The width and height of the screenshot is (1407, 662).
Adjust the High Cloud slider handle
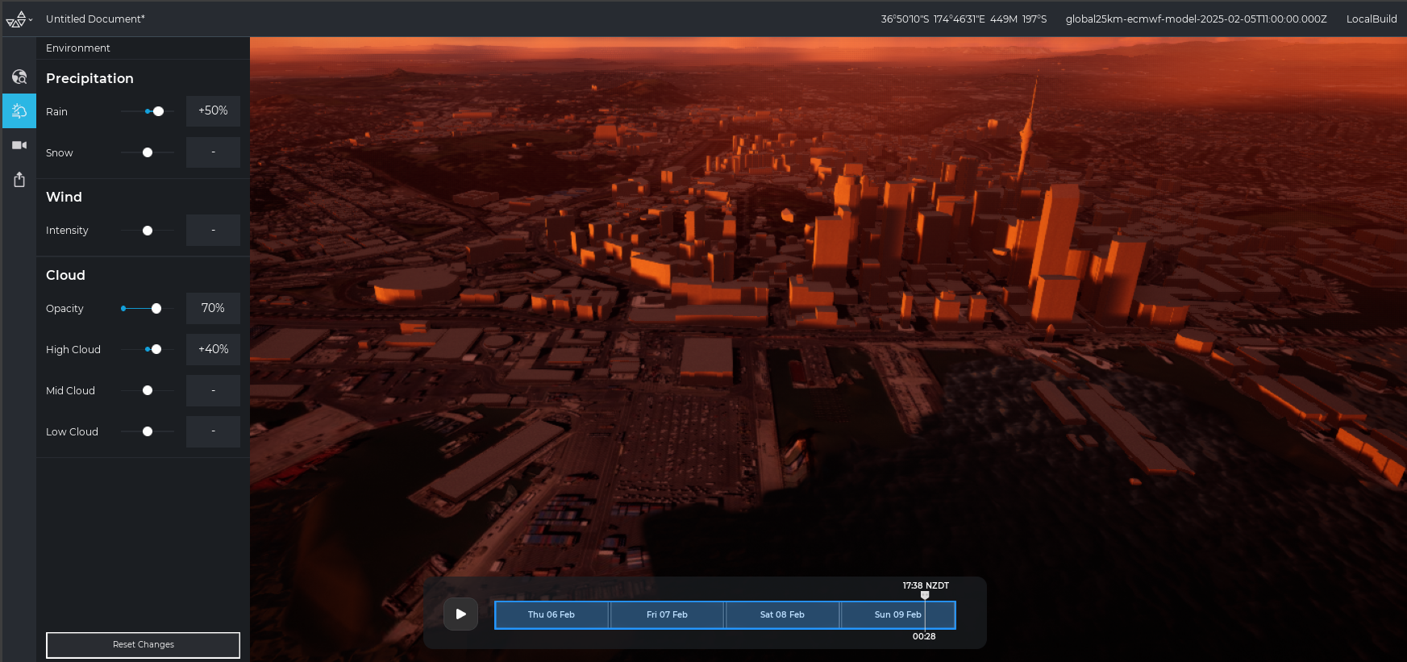click(156, 349)
